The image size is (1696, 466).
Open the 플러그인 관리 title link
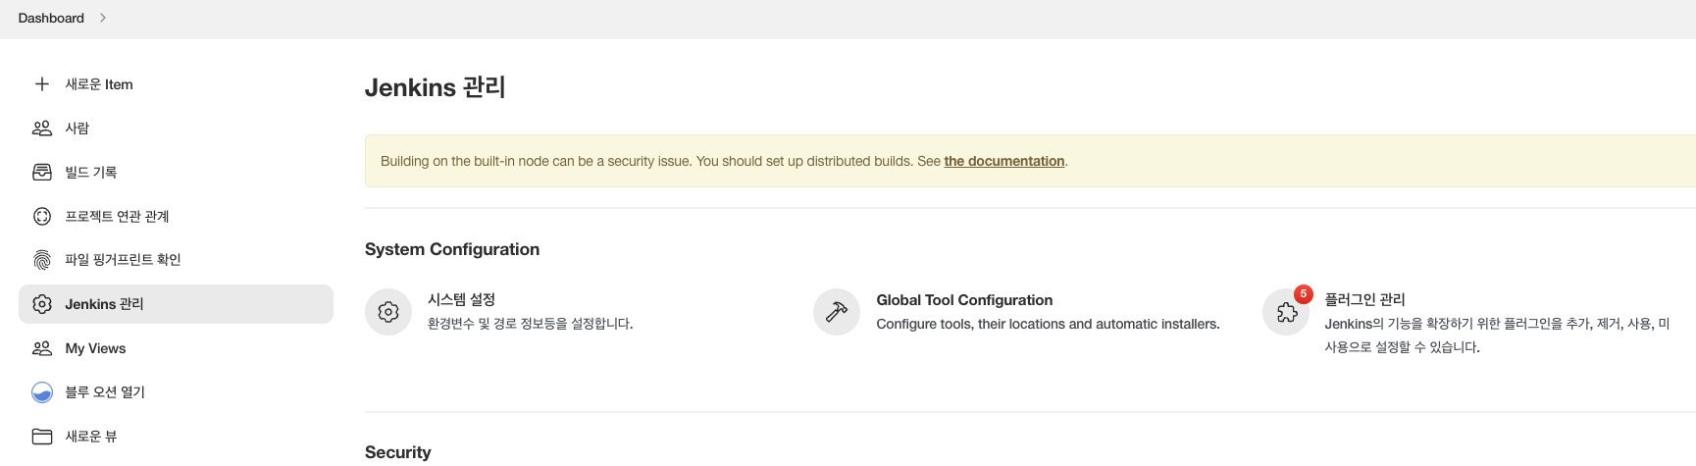(1364, 299)
